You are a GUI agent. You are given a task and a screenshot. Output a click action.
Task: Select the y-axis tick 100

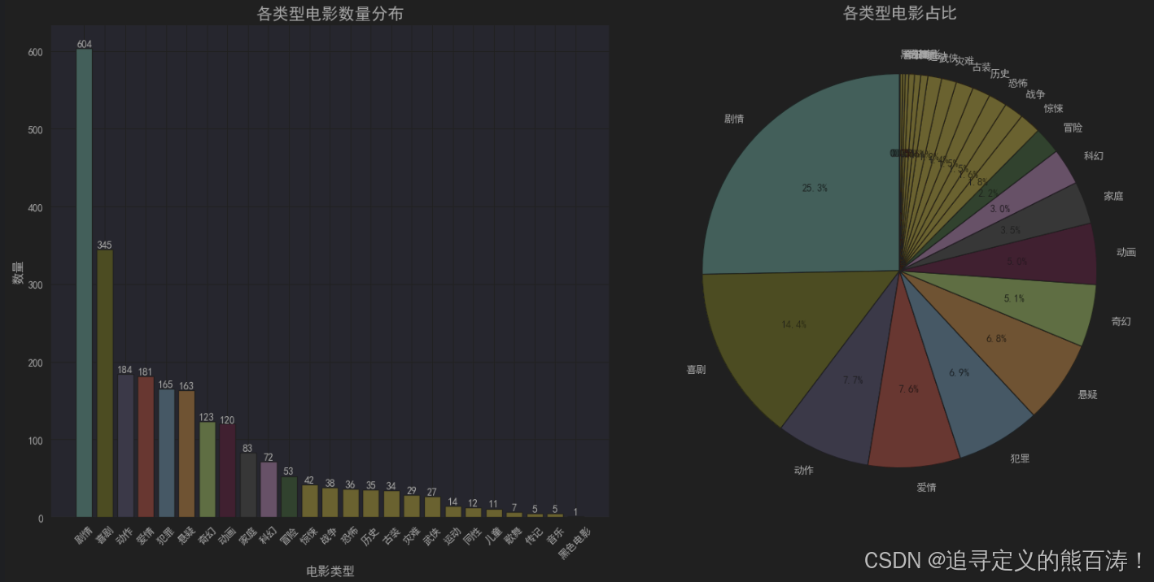tap(35, 441)
